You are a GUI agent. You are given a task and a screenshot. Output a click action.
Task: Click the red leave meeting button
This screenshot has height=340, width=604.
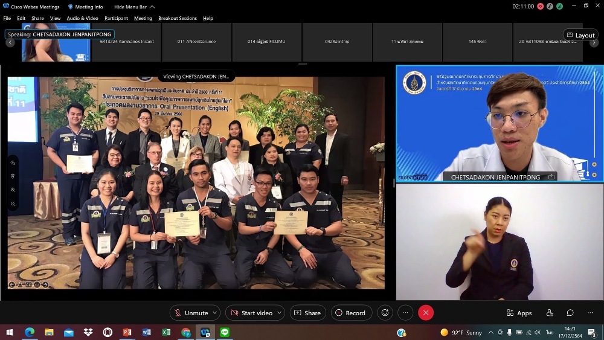[x=426, y=313]
